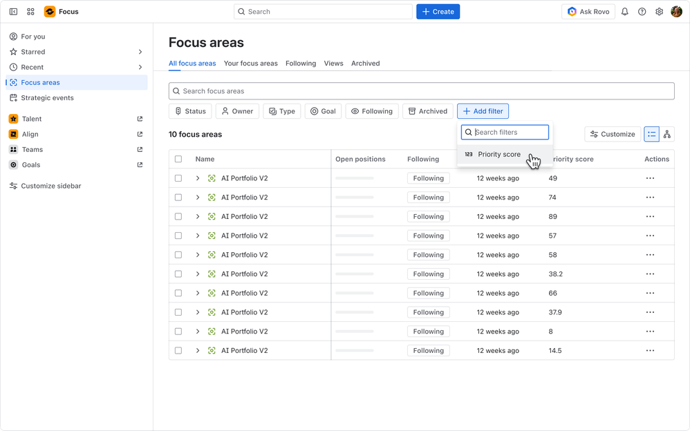Click focus area icon in score 49 row
The width and height of the screenshot is (690, 431).
(x=212, y=178)
